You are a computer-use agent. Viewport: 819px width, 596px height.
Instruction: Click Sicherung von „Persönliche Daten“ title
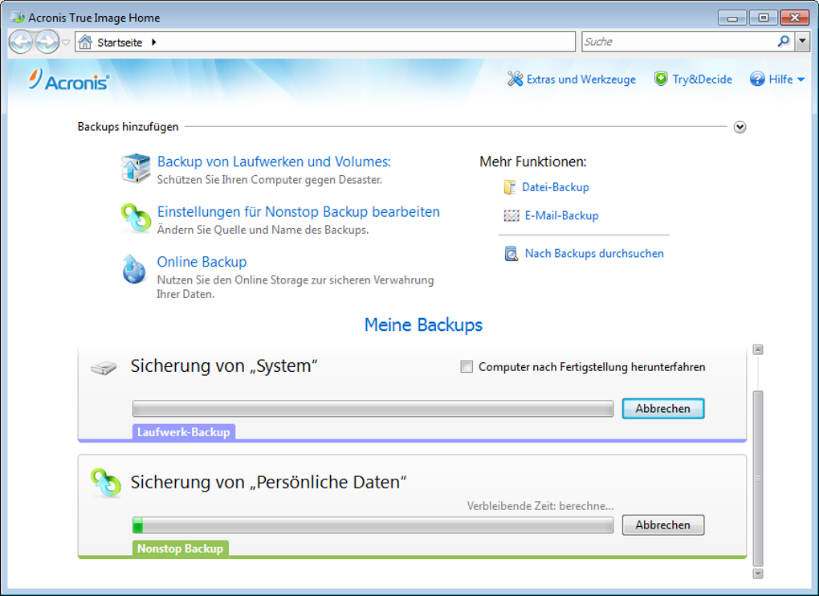[268, 482]
